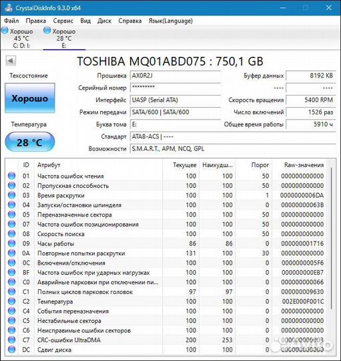Click the rotation rate field 5400 RPM
This screenshot has width=341, height=361.
311,100
